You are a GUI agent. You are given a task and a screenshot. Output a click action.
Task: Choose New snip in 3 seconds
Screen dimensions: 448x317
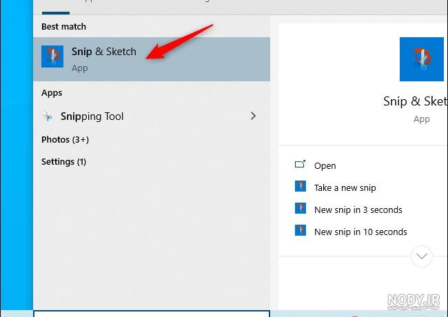[x=358, y=210]
